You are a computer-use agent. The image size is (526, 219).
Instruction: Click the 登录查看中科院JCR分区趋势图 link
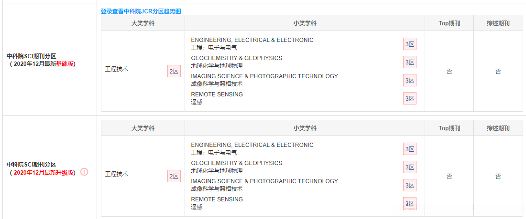141,11
